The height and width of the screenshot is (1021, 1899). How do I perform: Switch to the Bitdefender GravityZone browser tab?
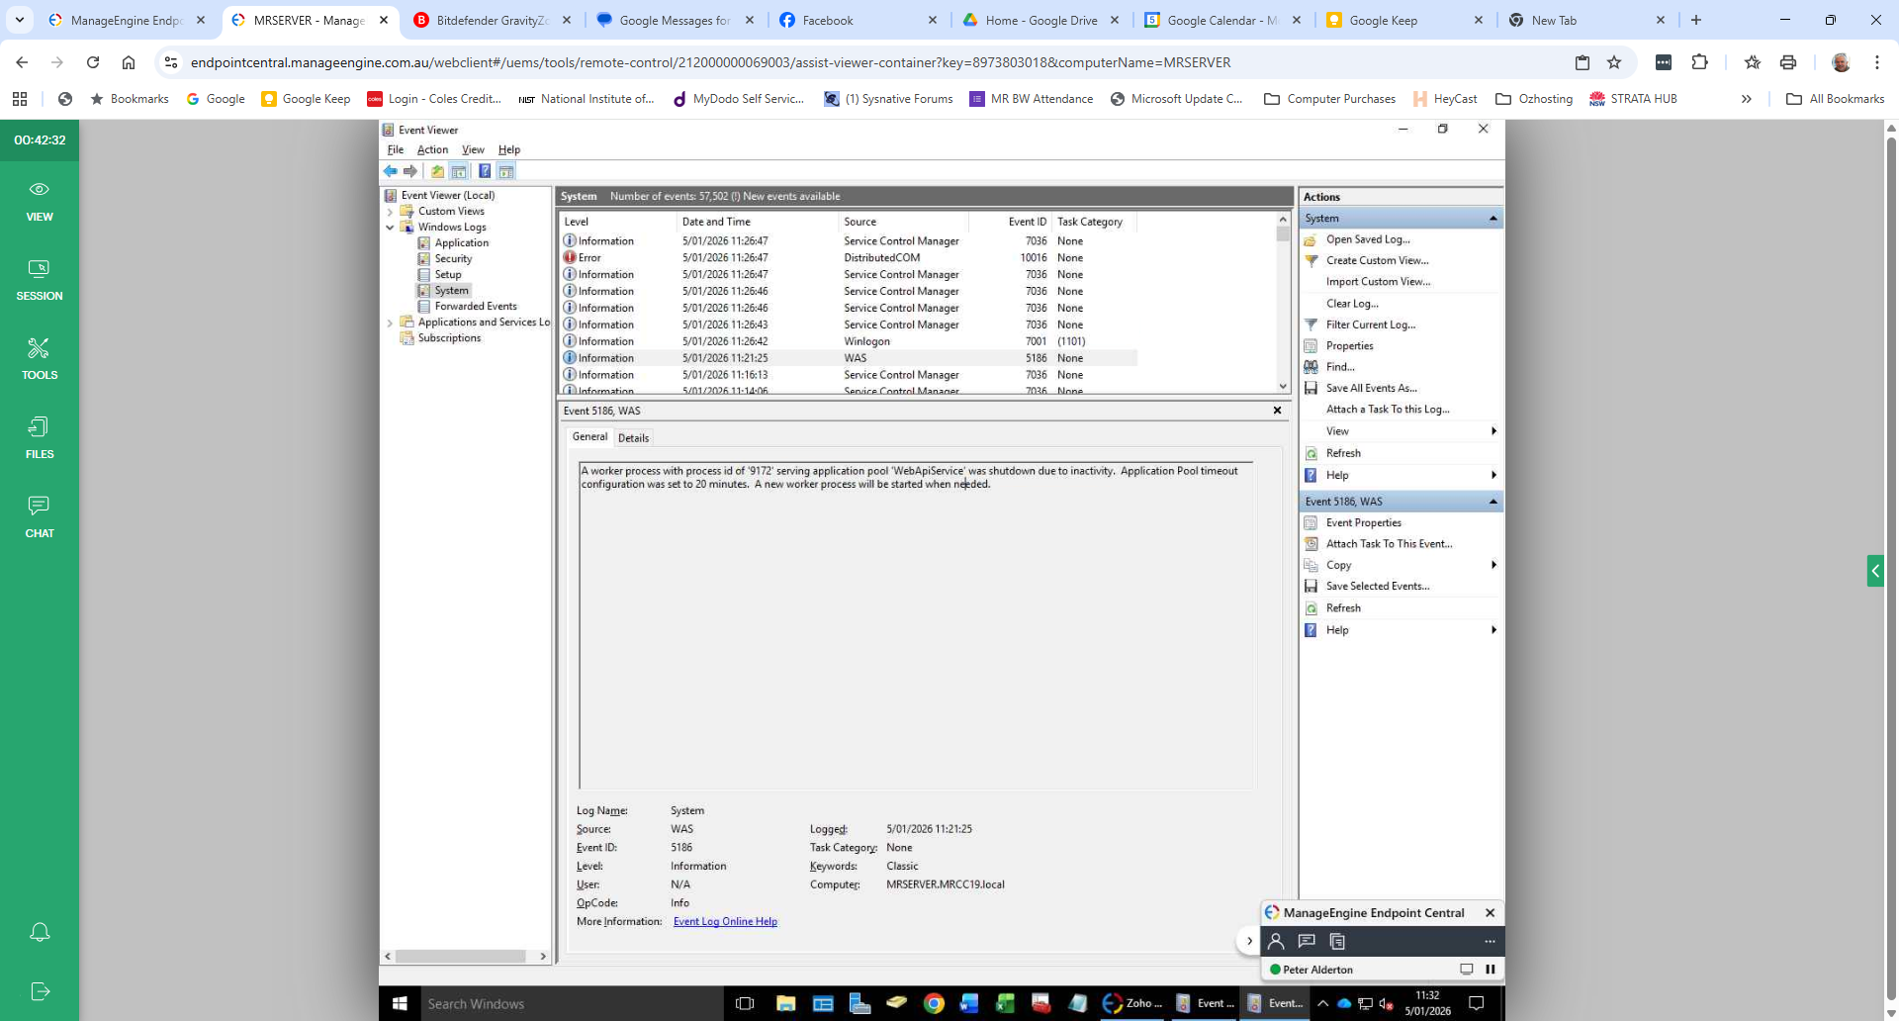coord(492,20)
